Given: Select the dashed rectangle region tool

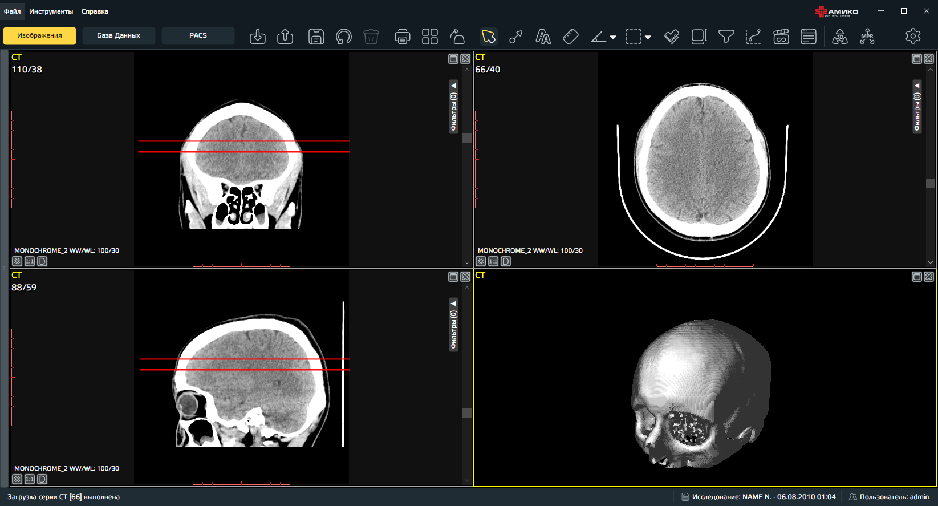Looking at the screenshot, I should [x=634, y=37].
